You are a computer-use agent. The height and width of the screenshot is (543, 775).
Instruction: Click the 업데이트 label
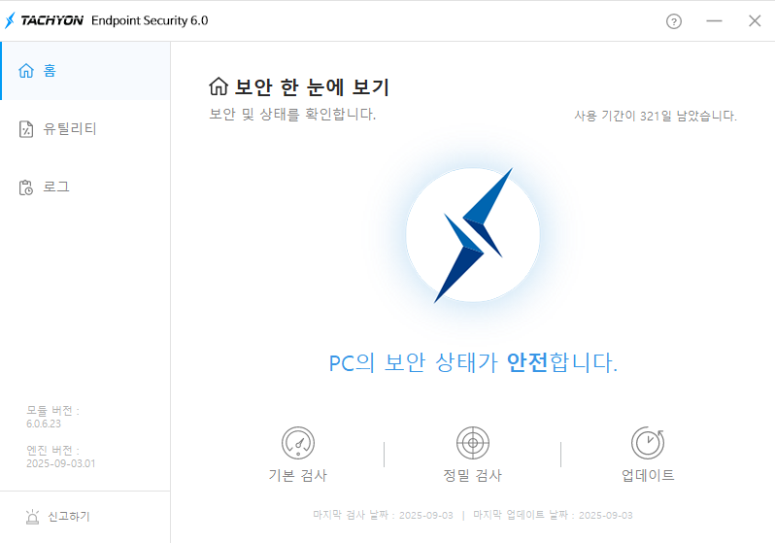(x=648, y=475)
